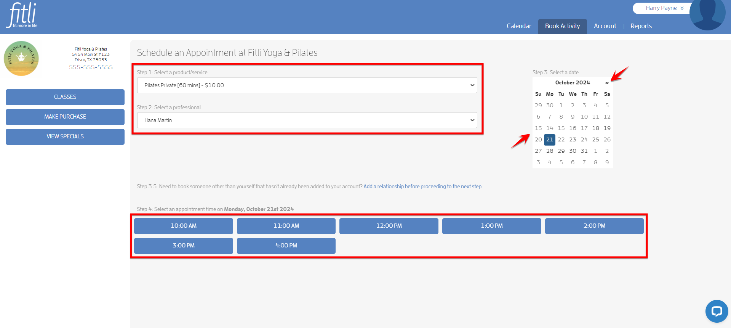Image resolution: width=731 pixels, height=328 pixels.
Task: Open the Calendar tab
Action: [x=519, y=26]
